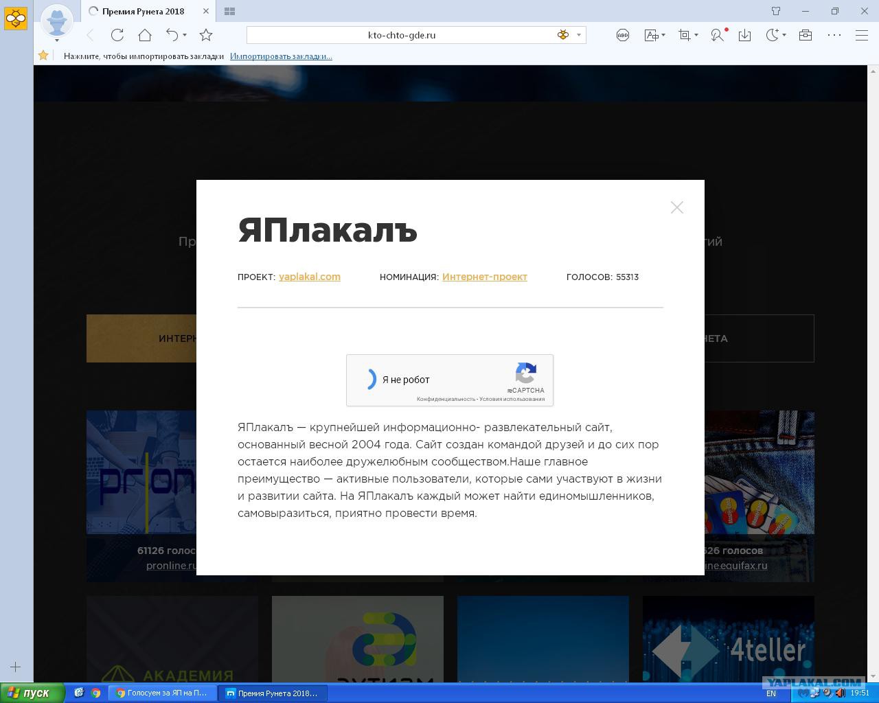Undo the last closed tab
The height and width of the screenshot is (703, 879).
172,35
